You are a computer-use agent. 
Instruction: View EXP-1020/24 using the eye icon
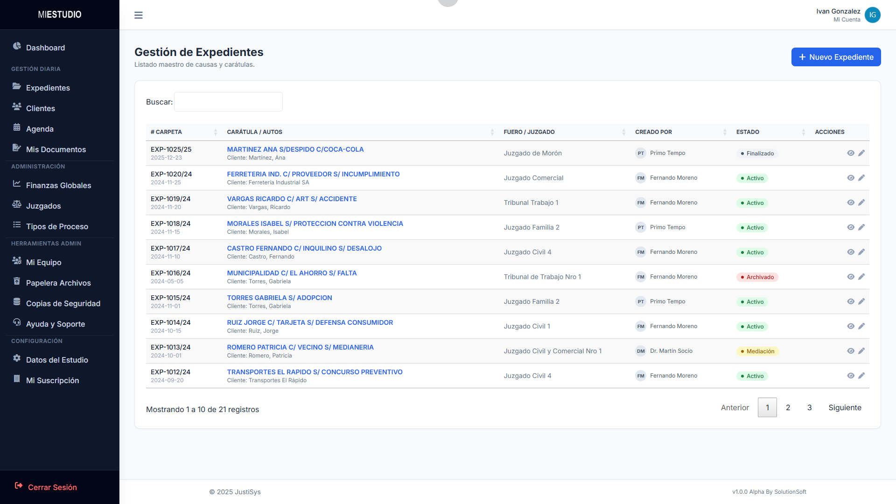coord(850,178)
